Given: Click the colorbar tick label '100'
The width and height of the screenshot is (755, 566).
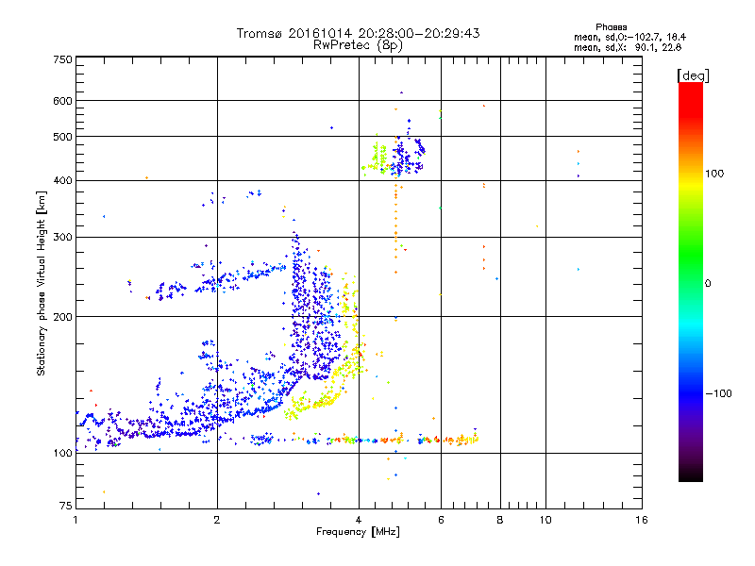Looking at the screenshot, I should click(714, 174).
